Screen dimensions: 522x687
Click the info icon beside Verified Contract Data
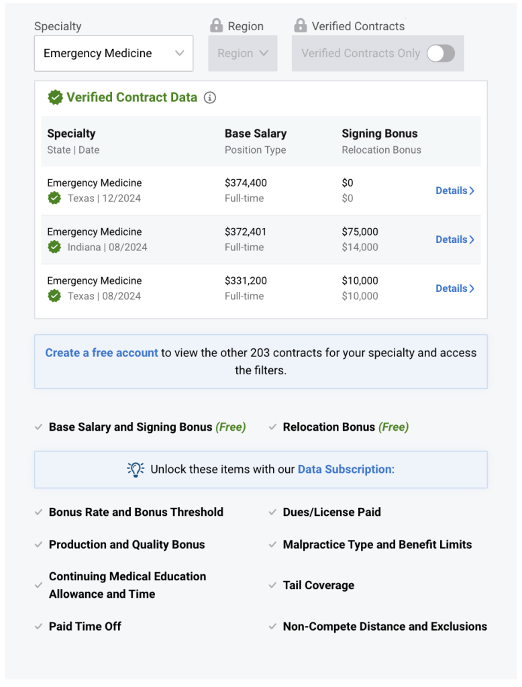[210, 98]
